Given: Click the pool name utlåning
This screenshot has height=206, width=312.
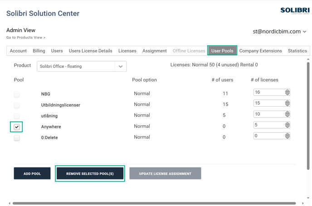Looking at the screenshot, I should coord(49,116).
